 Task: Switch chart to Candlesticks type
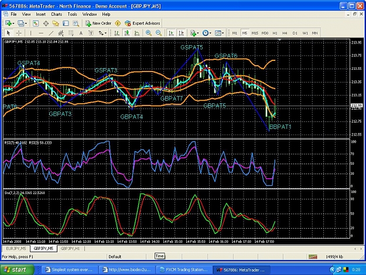tap(126, 33)
